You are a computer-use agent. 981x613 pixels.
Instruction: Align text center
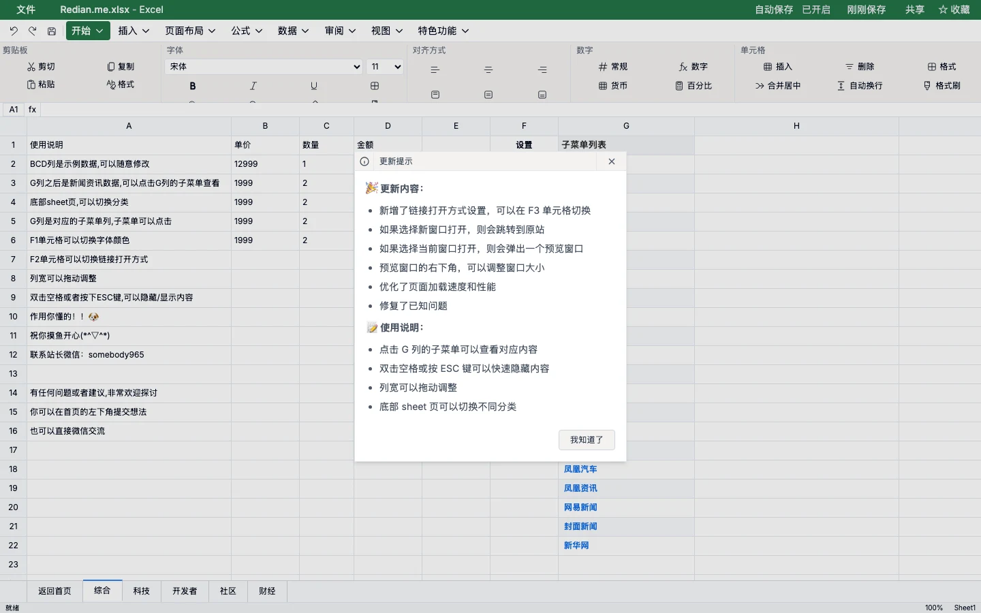coord(488,69)
